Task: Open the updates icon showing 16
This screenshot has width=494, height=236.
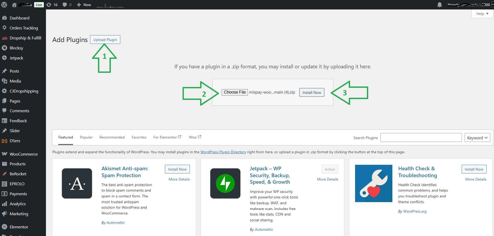Action: (x=49, y=5)
